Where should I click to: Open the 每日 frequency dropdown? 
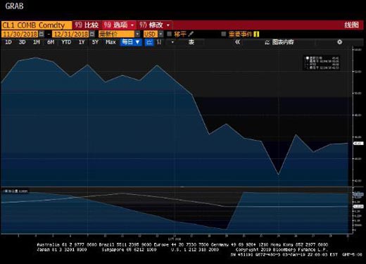[x=131, y=42]
